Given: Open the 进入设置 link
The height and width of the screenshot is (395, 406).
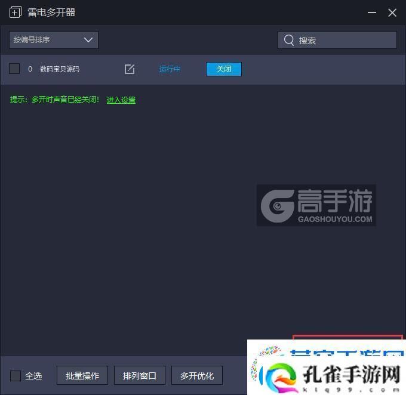Looking at the screenshot, I should click(121, 100).
